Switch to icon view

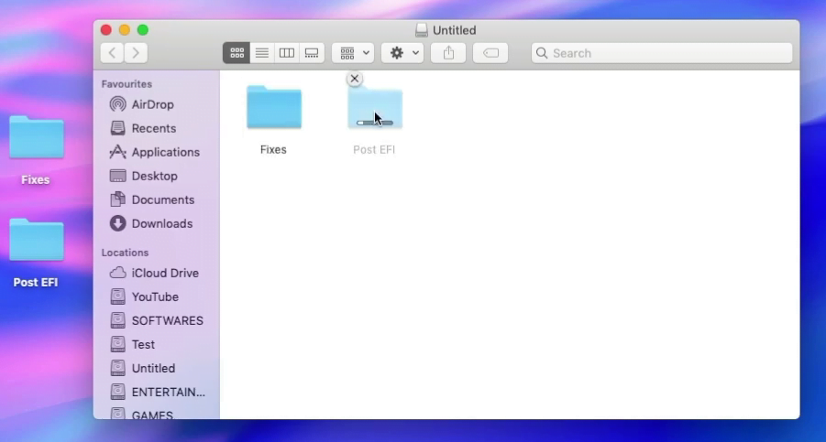click(x=237, y=52)
